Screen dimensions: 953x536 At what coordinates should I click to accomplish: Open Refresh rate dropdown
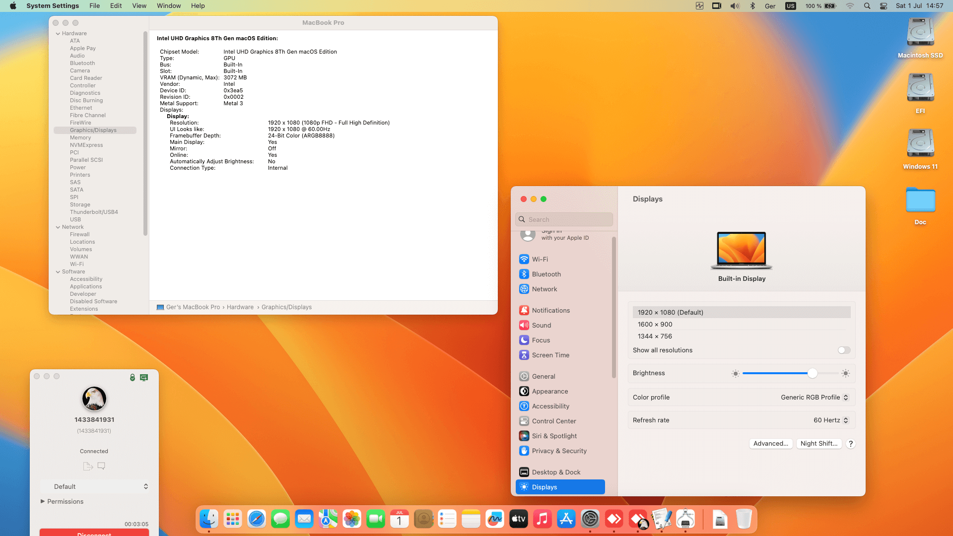tap(831, 420)
